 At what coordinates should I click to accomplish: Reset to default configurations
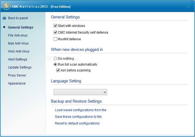tap(77, 123)
